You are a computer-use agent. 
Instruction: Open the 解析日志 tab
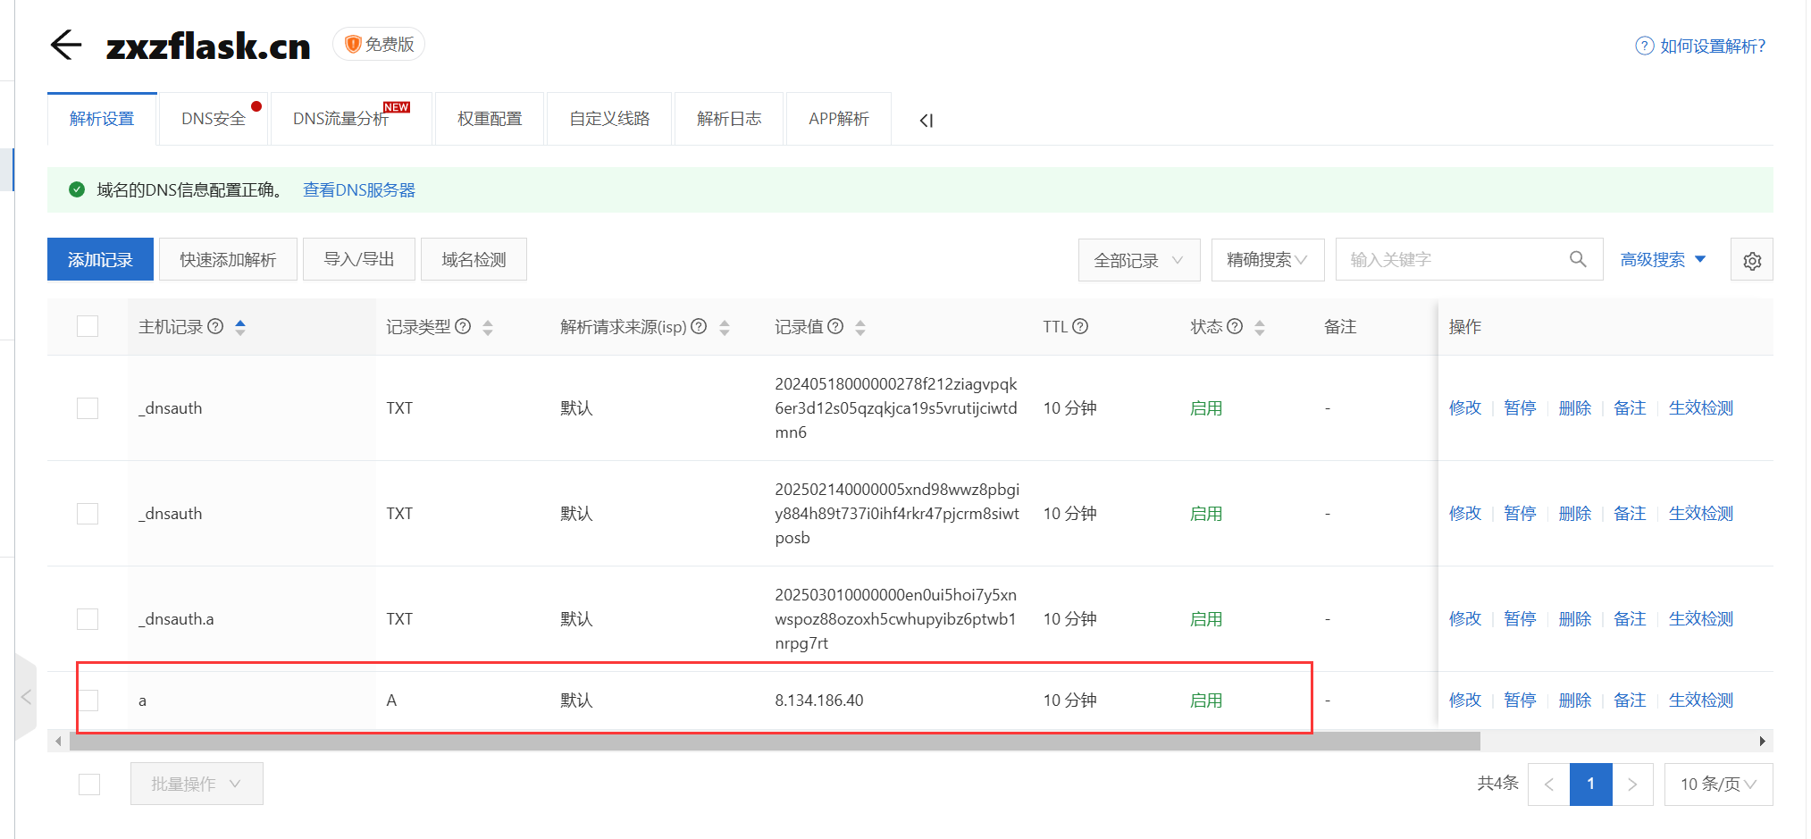click(729, 119)
